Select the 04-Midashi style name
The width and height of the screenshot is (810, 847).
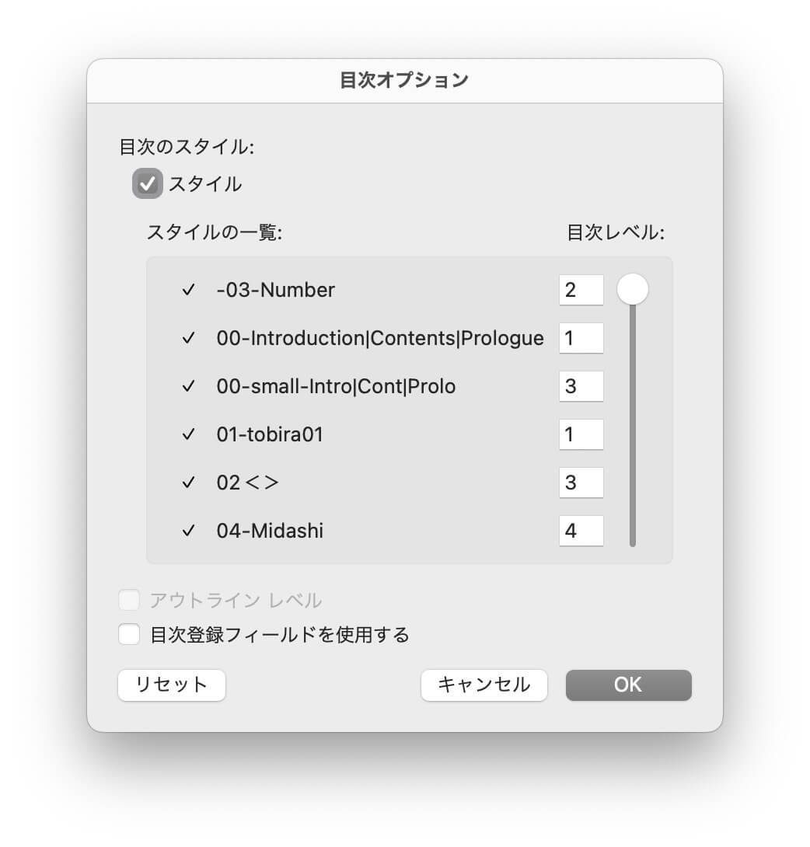(270, 532)
